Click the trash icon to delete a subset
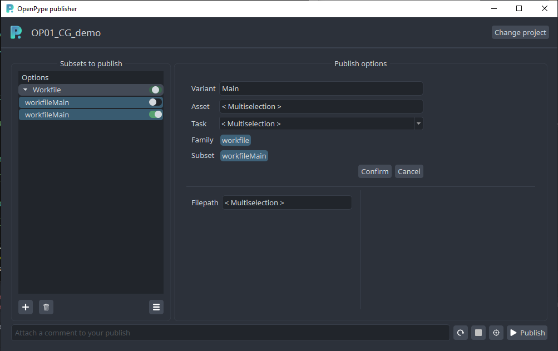The width and height of the screenshot is (558, 351). 46,306
